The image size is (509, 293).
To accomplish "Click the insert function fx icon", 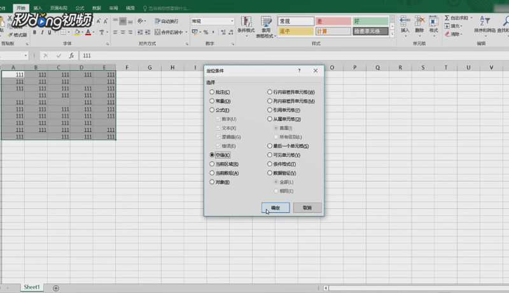I will click(71, 55).
